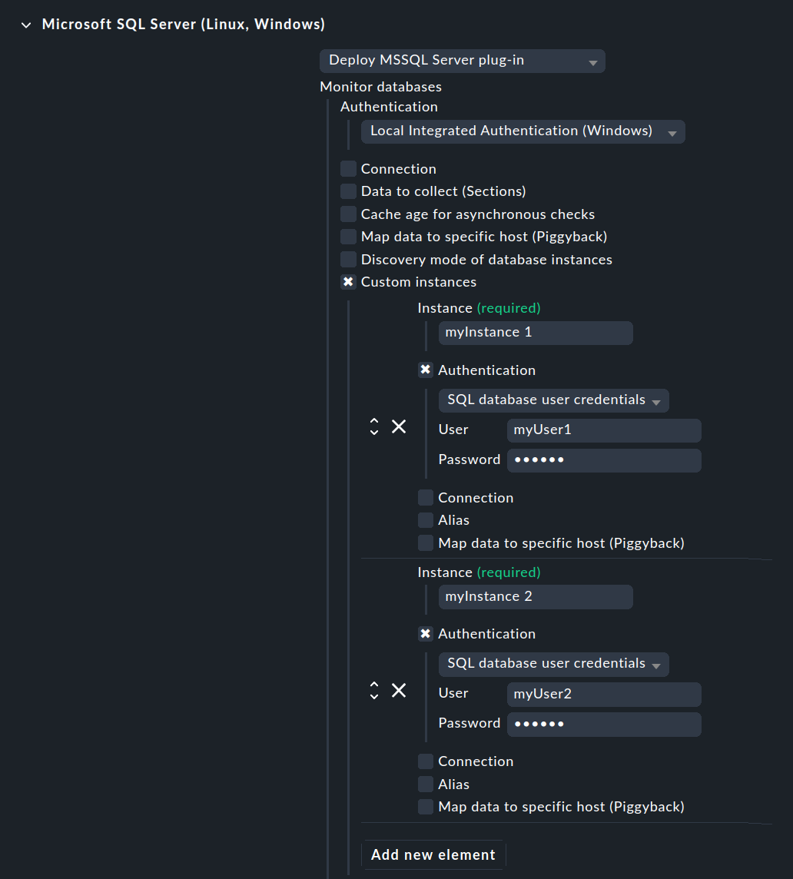Enable Discovery mode of database instances

(x=348, y=260)
